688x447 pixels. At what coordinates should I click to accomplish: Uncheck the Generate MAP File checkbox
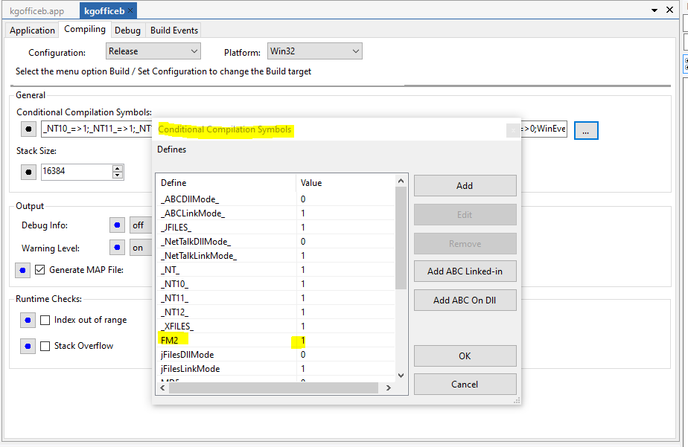pyautogui.click(x=40, y=270)
